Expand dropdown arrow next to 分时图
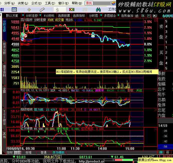 pos(101,15)
